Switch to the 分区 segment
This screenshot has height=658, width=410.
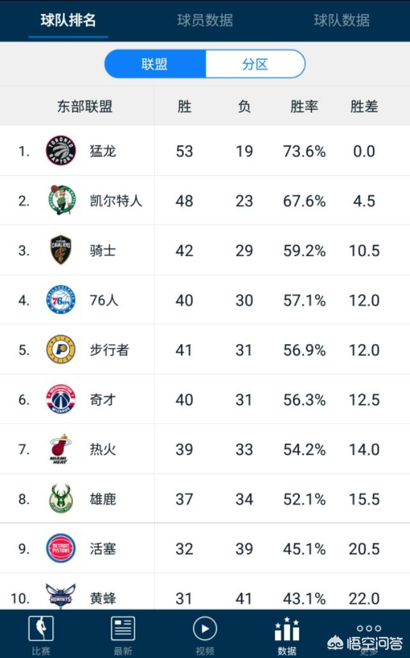tap(255, 64)
